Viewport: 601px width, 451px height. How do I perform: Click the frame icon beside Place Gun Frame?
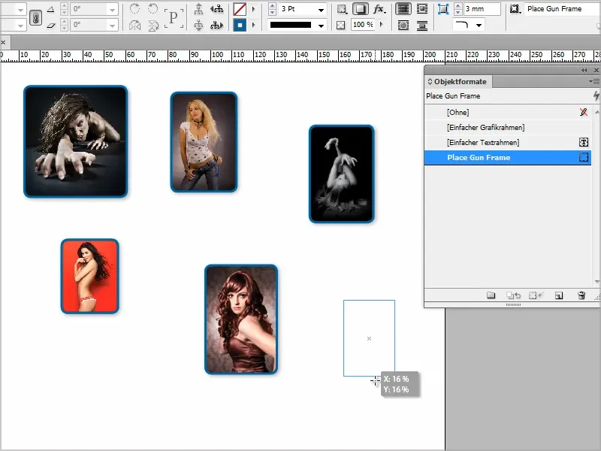[584, 157]
